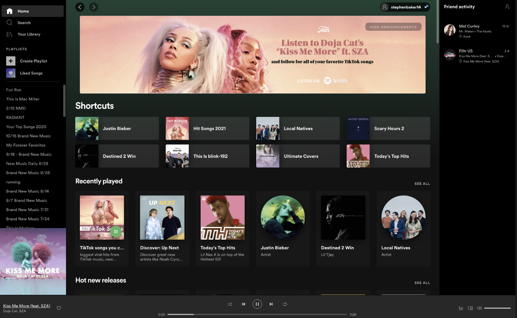The width and height of the screenshot is (517, 318).
Task: Click the Search magnifier icon
Action: coord(10,23)
